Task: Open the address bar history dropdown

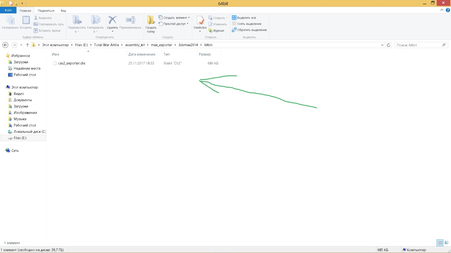Action: [382, 45]
